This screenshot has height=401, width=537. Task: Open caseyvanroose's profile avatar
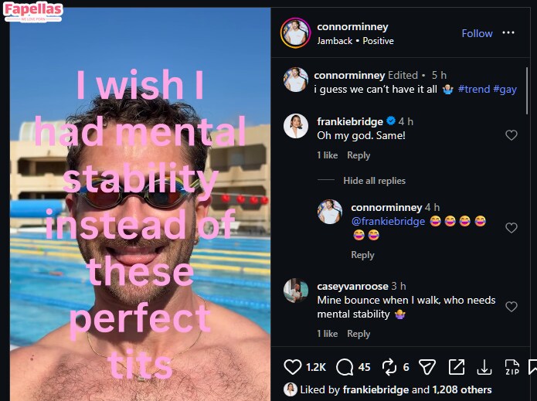(296, 291)
